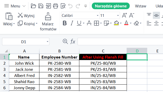Click After Using Flansh Fill header cell

(103, 57)
